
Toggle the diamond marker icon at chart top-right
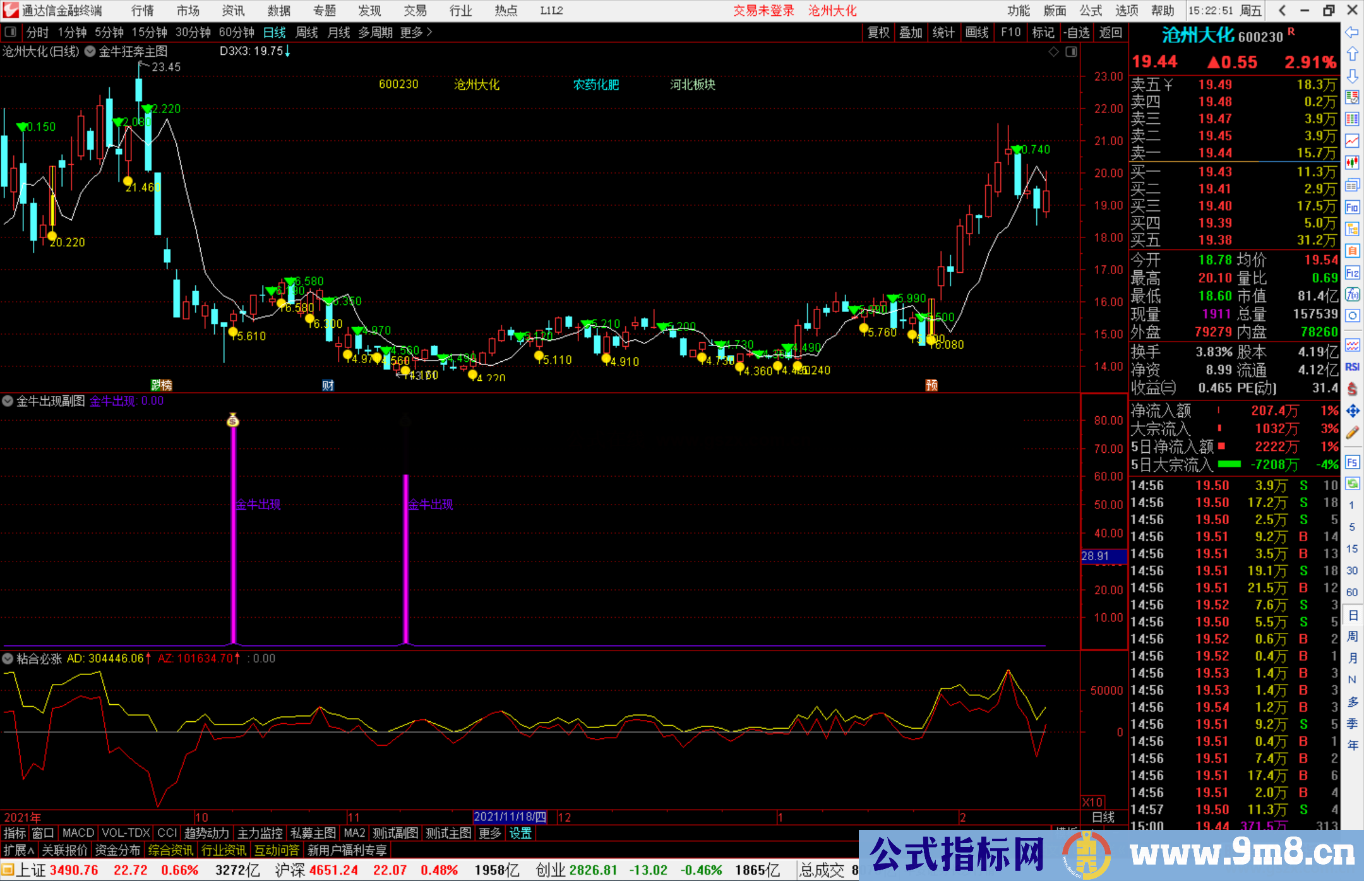[1053, 52]
